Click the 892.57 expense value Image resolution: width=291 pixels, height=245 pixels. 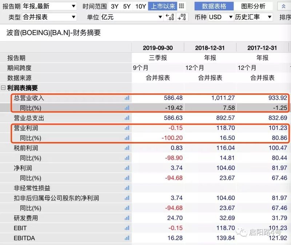pyautogui.click(x=226, y=118)
